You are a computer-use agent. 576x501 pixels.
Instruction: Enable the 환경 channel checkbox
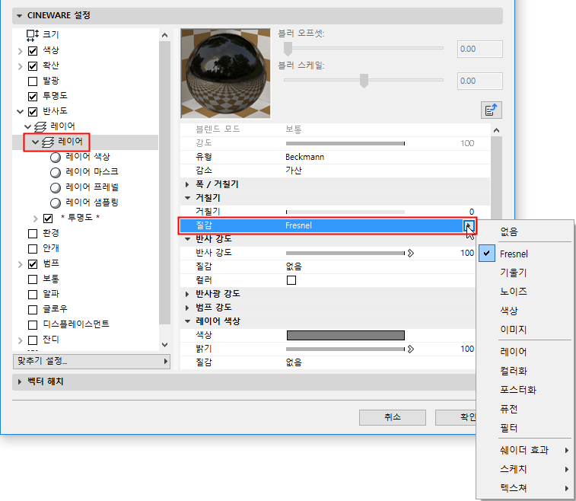tap(33, 234)
